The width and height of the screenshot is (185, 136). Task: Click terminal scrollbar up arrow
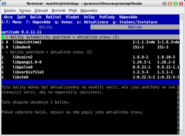182,16
